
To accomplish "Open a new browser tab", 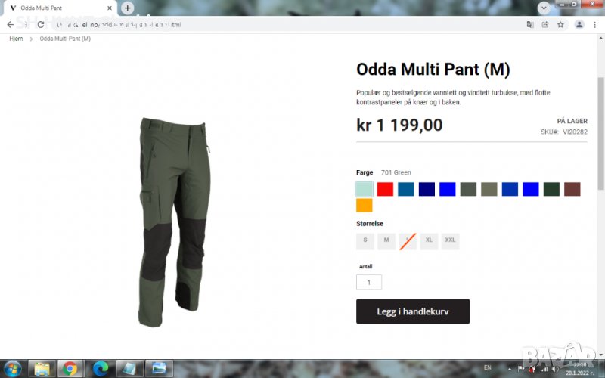I will 128,8.
